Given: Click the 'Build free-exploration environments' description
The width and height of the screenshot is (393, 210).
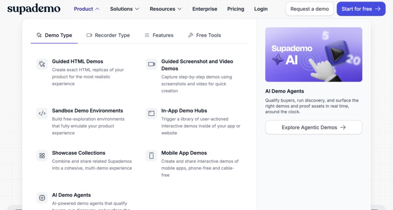Looking at the screenshot, I should point(88,126).
